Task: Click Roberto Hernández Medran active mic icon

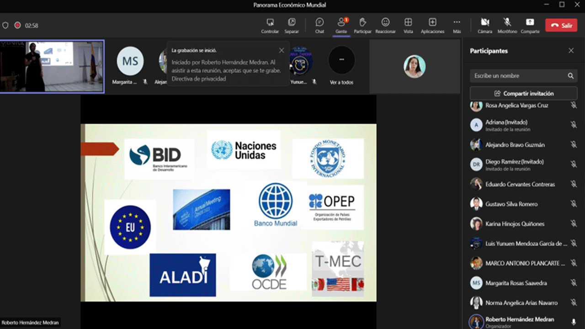Action: point(574,322)
